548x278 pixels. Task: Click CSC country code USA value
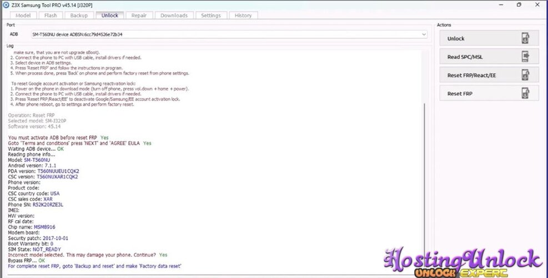pyautogui.click(x=55, y=193)
